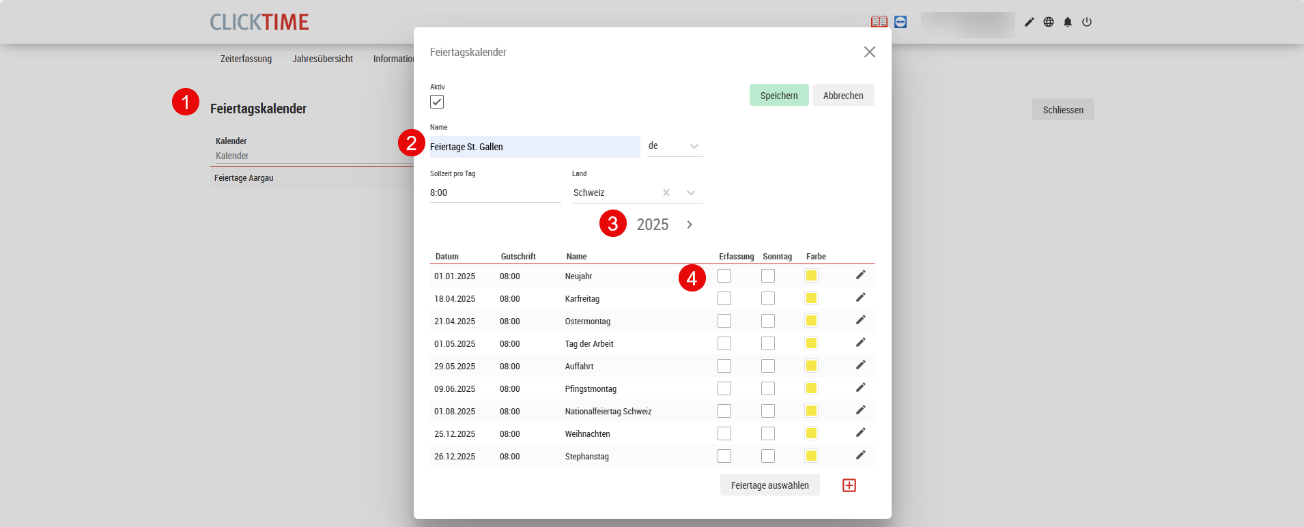Toggle Erfassung checkbox for Tag der Arbeit
The image size is (1304, 527).
tap(724, 343)
